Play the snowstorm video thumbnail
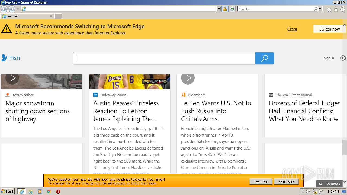347x195 pixels. [12, 78]
